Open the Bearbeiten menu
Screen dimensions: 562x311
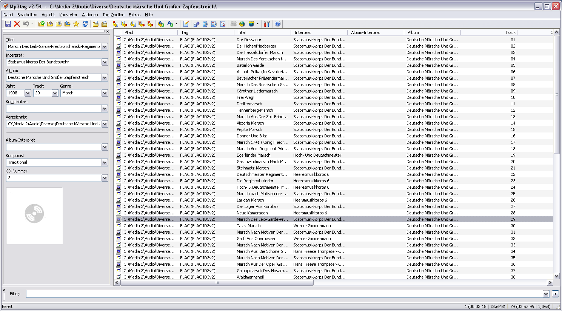click(x=27, y=15)
